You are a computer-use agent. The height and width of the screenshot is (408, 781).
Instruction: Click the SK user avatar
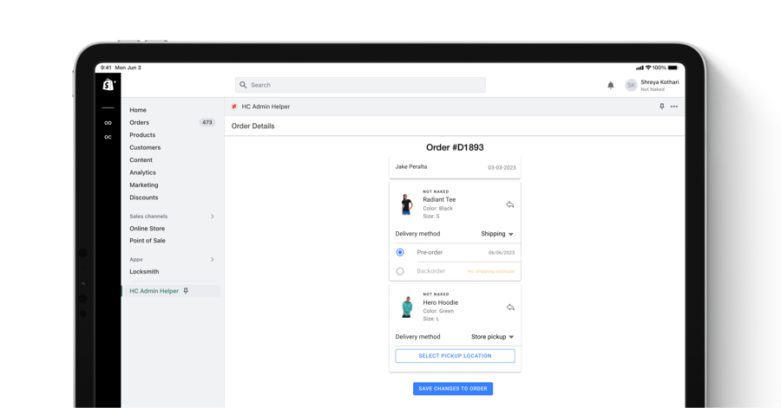click(631, 86)
